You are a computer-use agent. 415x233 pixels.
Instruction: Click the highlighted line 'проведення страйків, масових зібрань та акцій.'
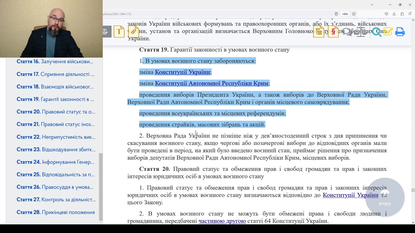(202, 125)
